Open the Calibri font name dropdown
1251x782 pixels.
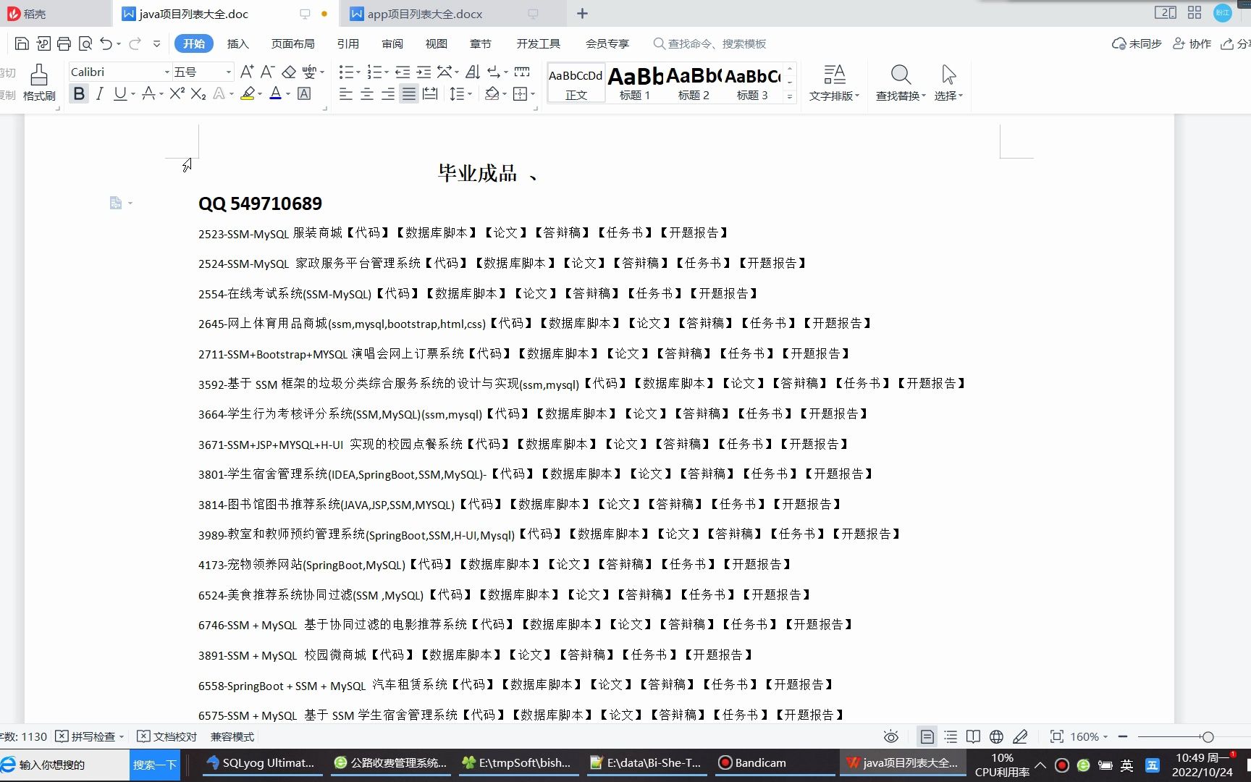click(166, 71)
